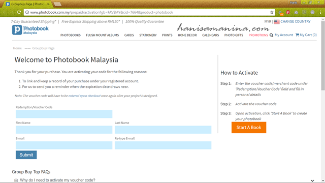Click the Malaysia flag icon
This screenshot has height=183, width=325.
pyautogui.click(x=276, y=21)
